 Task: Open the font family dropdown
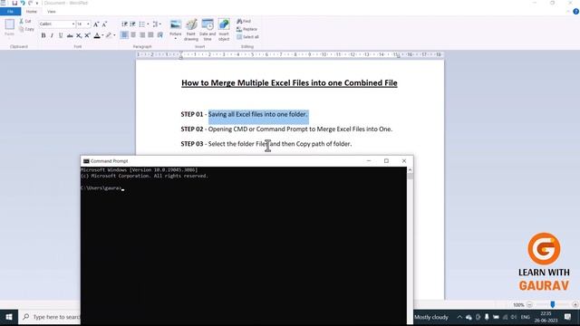coord(72,24)
